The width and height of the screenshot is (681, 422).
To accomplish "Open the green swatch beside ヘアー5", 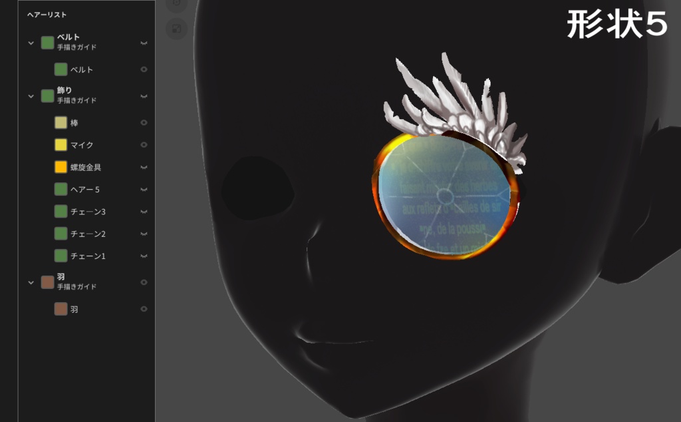I will [x=61, y=190].
